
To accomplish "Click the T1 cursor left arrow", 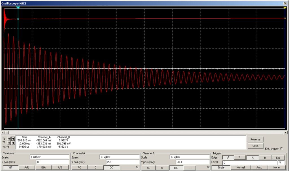I will click(x=9, y=139).
